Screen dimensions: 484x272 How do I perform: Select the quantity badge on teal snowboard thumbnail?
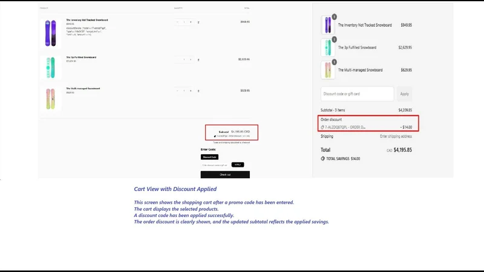(x=335, y=39)
